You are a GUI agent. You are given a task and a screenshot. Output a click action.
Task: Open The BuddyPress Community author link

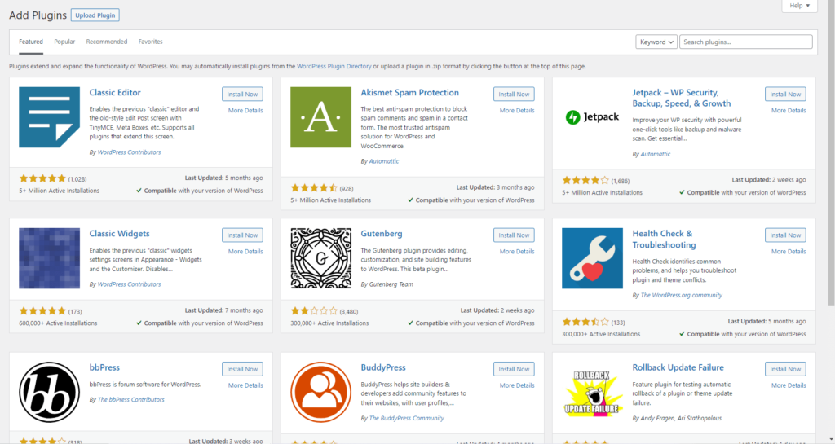pos(406,418)
